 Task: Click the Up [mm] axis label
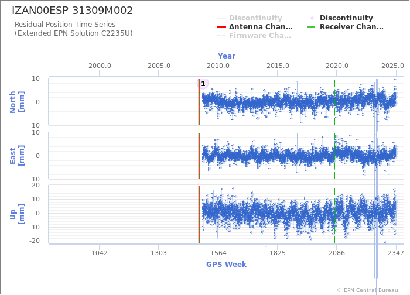pyautogui.click(x=17, y=214)
